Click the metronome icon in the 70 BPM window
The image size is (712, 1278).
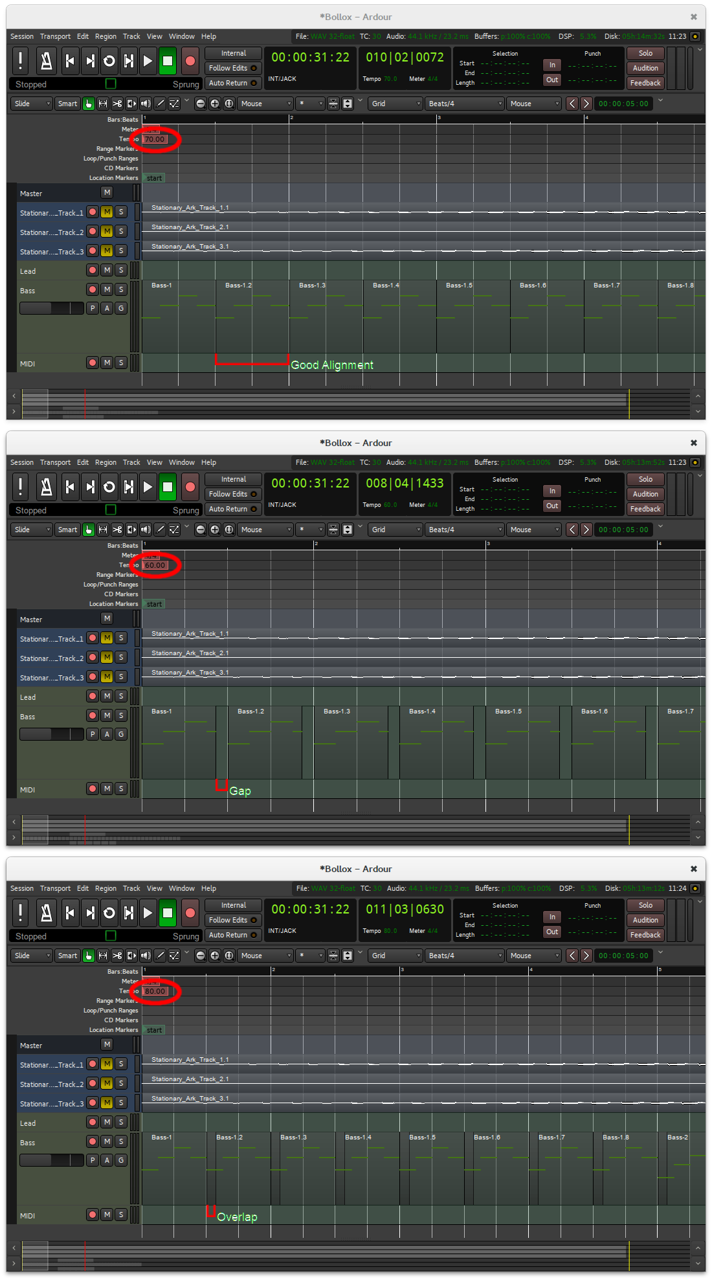click(x=46, y=61)
